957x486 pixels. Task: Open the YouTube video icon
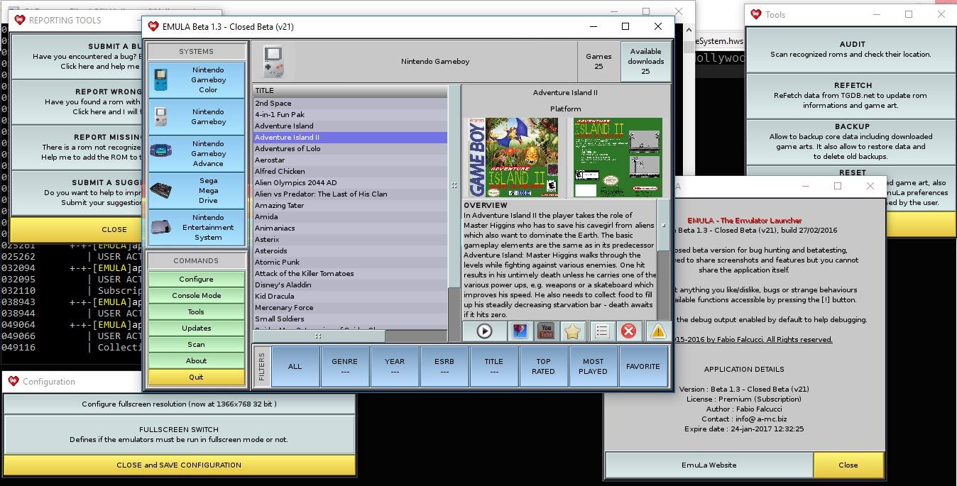tap(545, 331)
